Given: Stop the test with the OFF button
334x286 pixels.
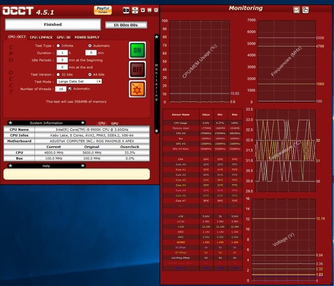Looking at the screenshot, I should [137, 69].
